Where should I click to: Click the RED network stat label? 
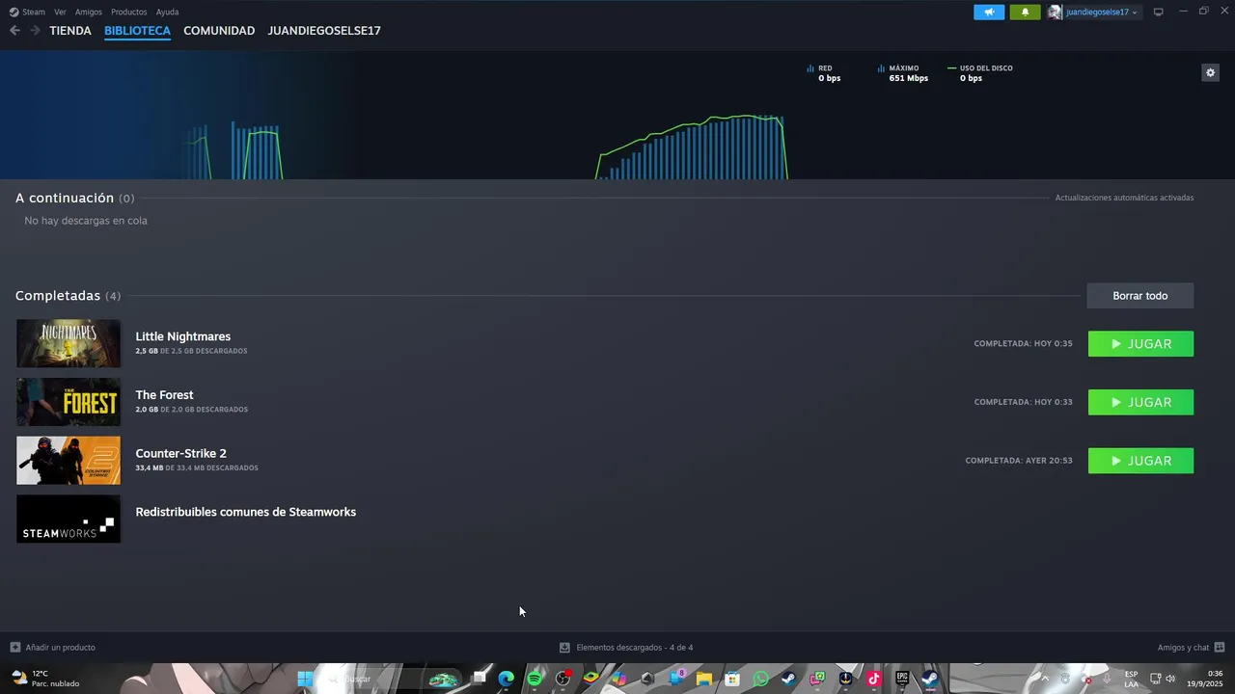point(825,68)
